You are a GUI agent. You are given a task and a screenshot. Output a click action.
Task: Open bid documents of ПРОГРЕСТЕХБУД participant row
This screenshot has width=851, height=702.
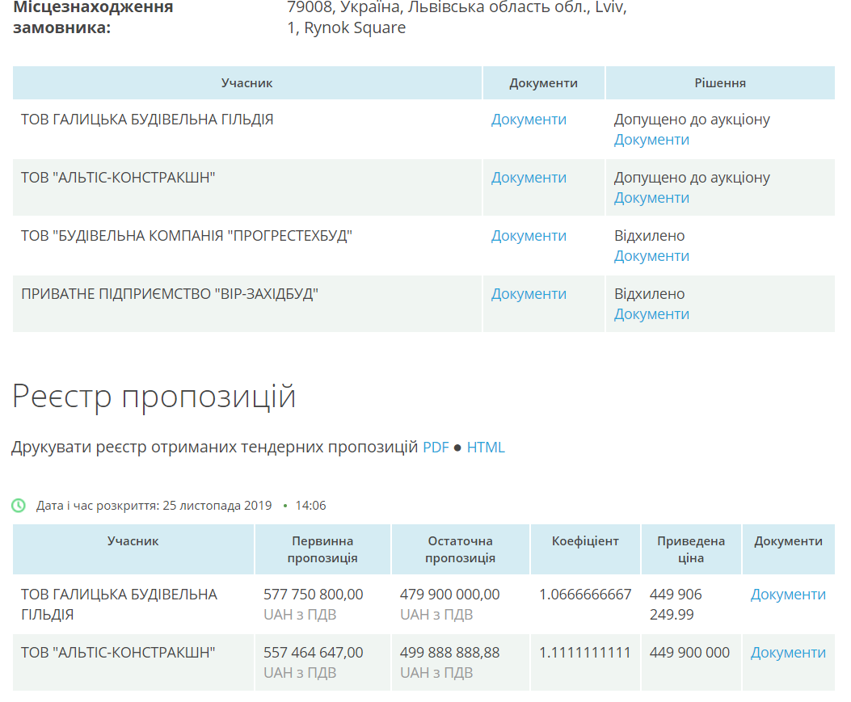(529, 235)
